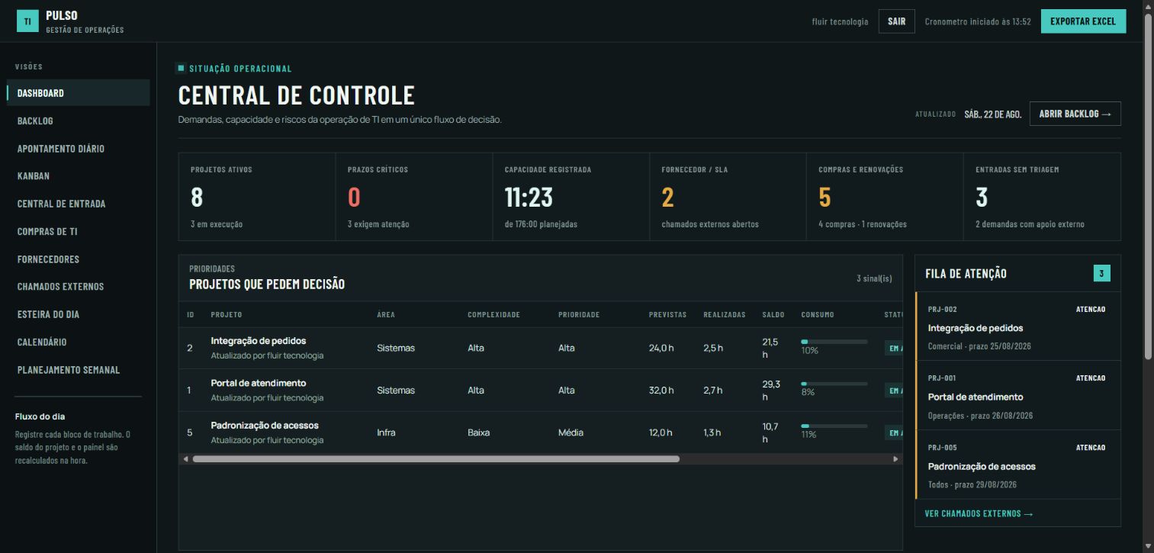Select the Prazos Críticos metric card
Viewport: 1154px width, 553px height.
pos(414,197)
